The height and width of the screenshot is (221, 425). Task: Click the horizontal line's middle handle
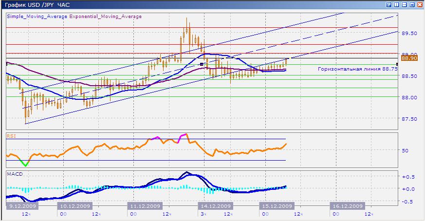[202, 64]
